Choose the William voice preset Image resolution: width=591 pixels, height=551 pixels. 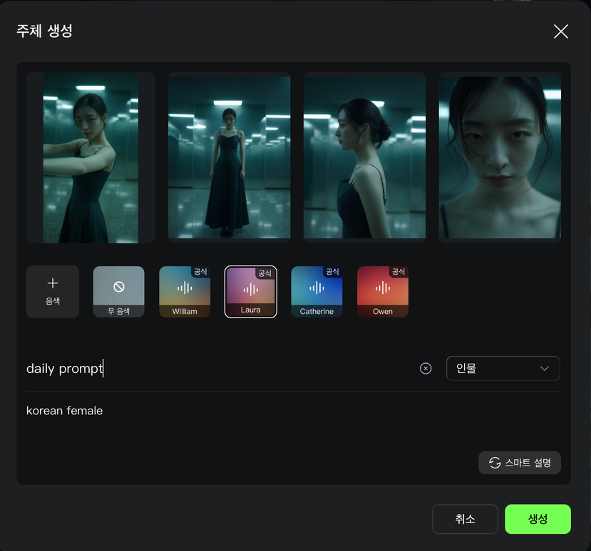[x=185, y=291]
